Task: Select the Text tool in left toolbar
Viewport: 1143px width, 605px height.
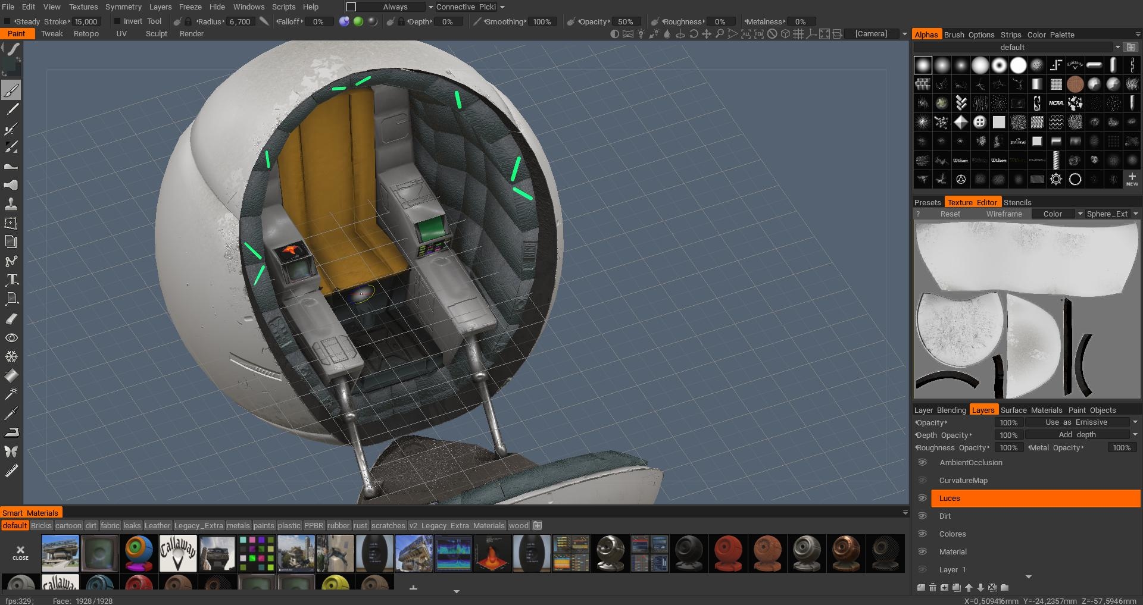Action: pyautogui.click(x=11, y=280)
